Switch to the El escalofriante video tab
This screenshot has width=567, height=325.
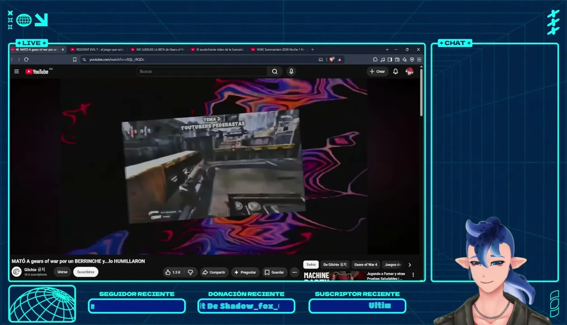pyautogui.click(x=218, y=49)
